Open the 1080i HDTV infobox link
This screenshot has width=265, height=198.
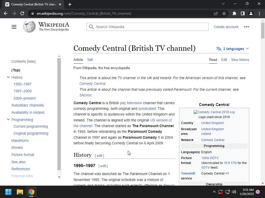tap(210, 158)
